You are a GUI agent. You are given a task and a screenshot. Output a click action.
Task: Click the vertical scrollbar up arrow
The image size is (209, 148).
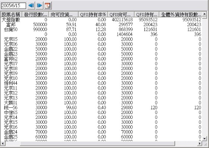(205, 14)
